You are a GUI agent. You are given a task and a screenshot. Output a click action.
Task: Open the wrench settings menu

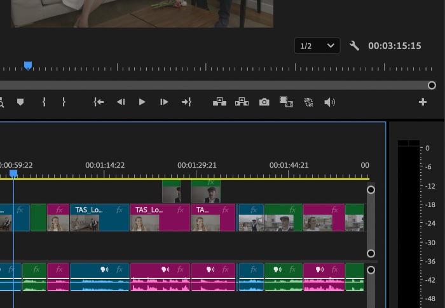click(354, 46)
